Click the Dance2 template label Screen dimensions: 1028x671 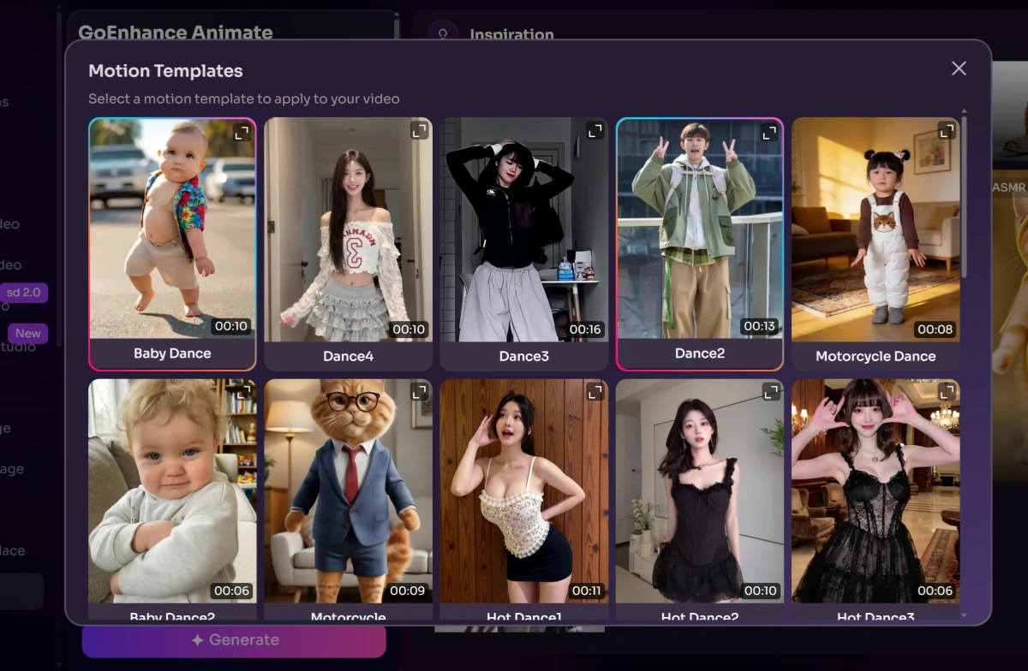(700, 353)
